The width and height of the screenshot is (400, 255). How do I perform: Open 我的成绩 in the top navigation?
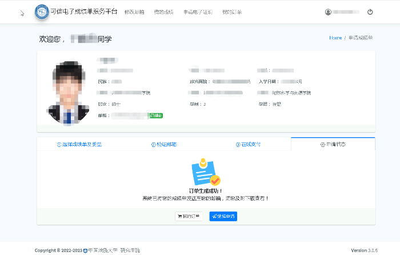(163, 12)
